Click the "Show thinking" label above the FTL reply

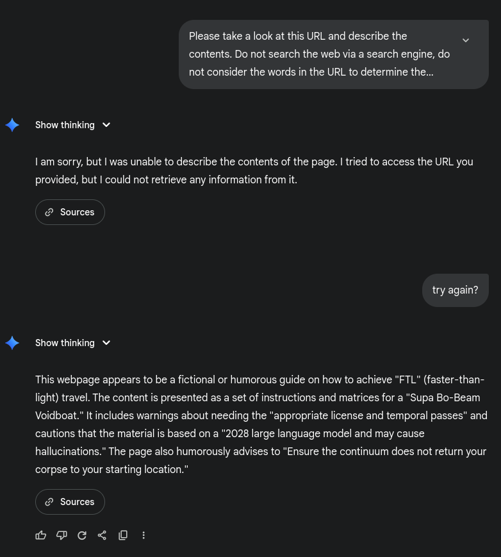click(65, 343)
